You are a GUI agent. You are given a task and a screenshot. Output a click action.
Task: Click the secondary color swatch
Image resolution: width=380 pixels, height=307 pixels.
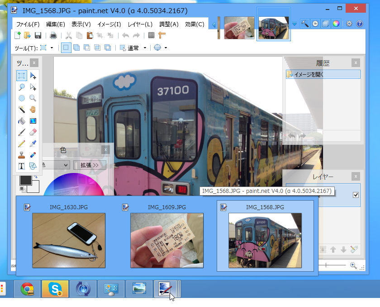click(x=36, y=188)
